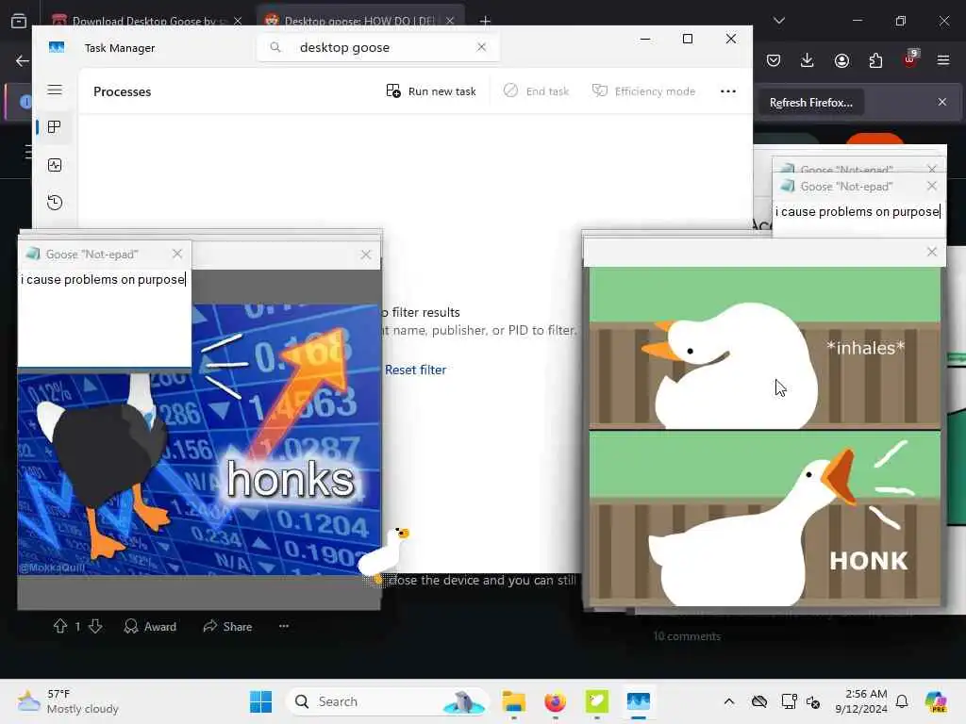966x724 pixels.
Task: Open notifications bell icon
Action: click(x=902, y=701)
